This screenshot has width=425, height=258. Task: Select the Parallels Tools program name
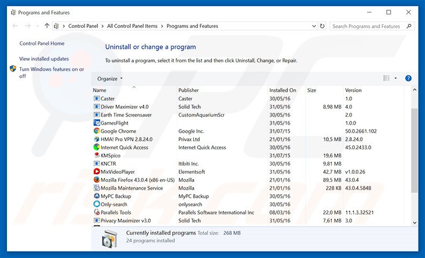point(116,212)
